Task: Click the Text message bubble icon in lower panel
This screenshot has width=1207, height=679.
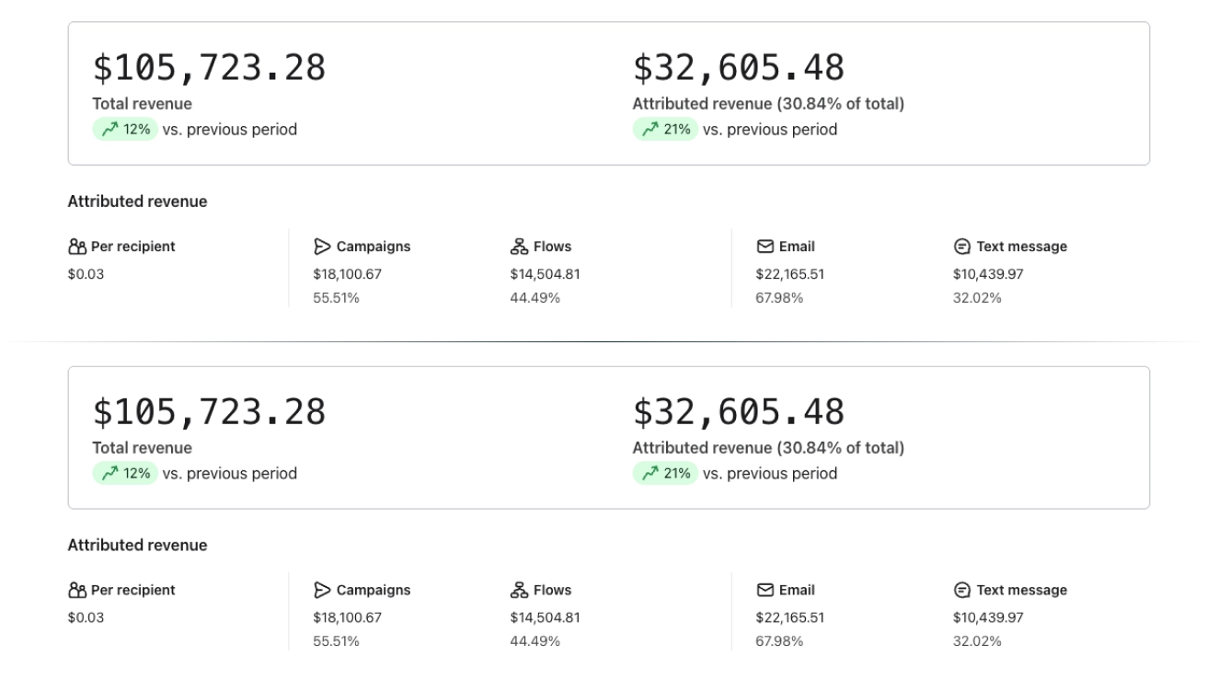Action: tap(961, 591)
